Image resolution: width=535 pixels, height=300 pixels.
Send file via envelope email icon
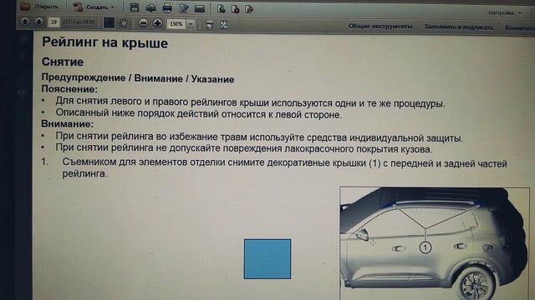200,8
